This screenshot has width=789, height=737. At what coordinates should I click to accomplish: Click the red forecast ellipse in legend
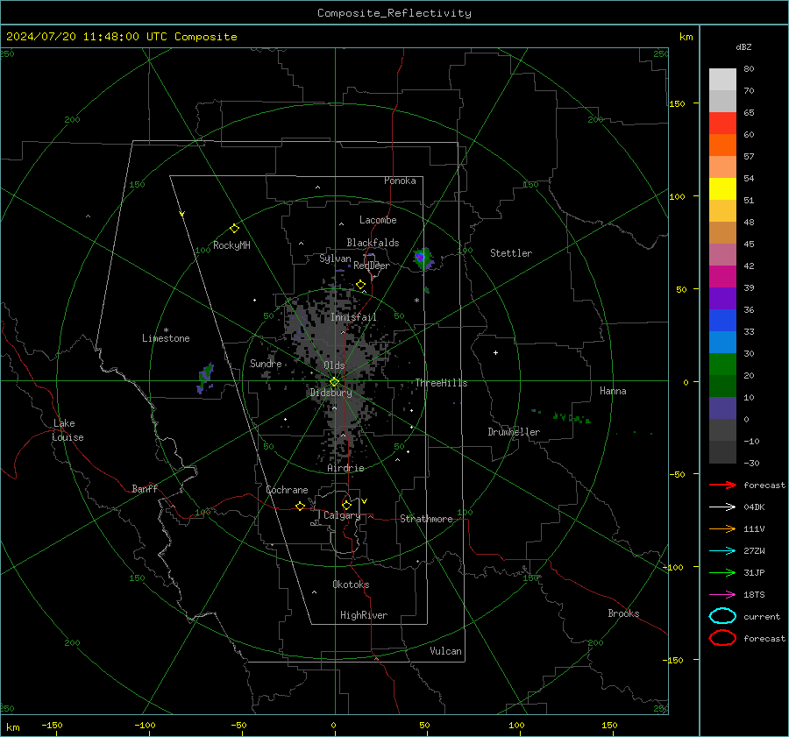[x=722, y=638]
